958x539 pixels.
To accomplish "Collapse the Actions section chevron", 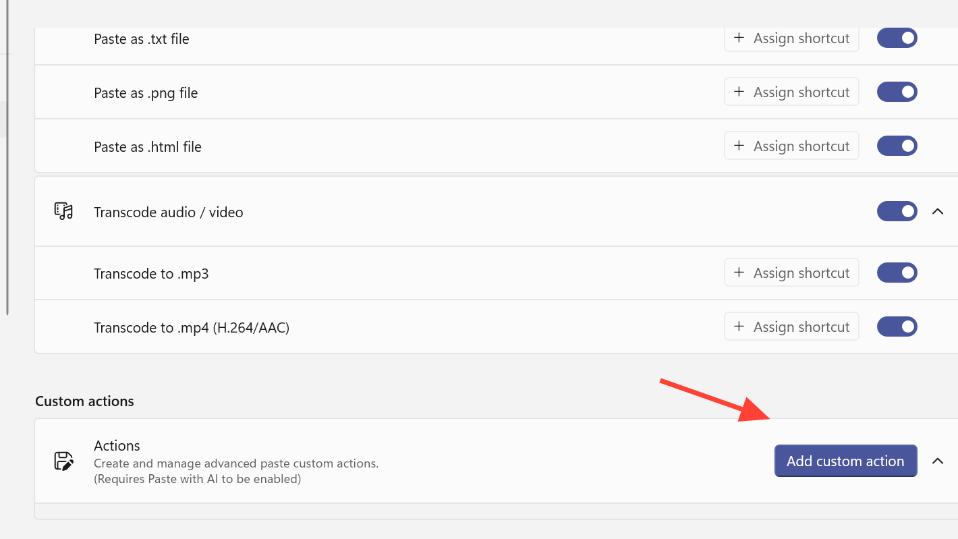I will (937, 461).
